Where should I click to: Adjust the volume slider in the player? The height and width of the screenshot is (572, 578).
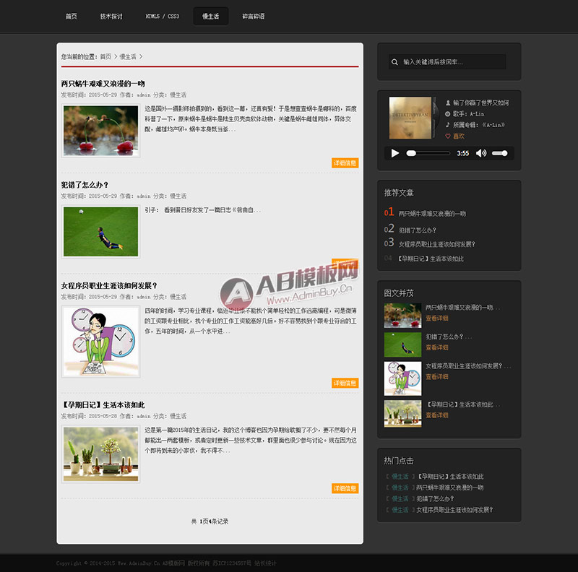click(x=499, y=153)
